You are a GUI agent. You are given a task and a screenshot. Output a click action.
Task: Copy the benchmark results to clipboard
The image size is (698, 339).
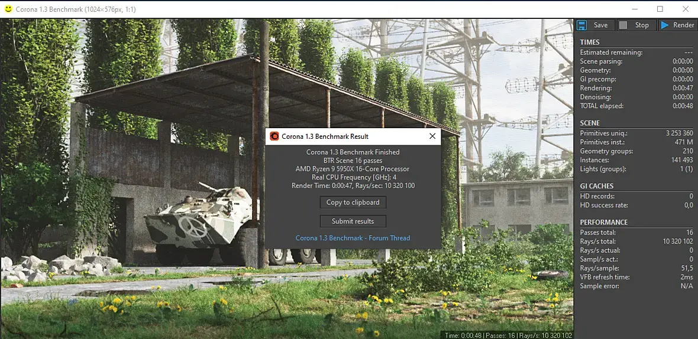point(353,202)
